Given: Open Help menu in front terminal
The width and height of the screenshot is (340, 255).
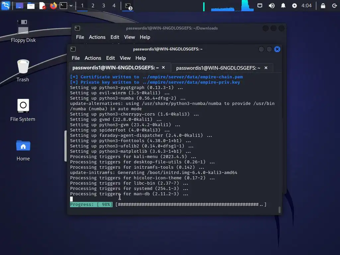Looking at the screenshot, I should tap(140, 58).
